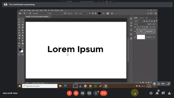
Task: Open the anti-aliasing Sharp dropdown
Action: click(83, 13)
